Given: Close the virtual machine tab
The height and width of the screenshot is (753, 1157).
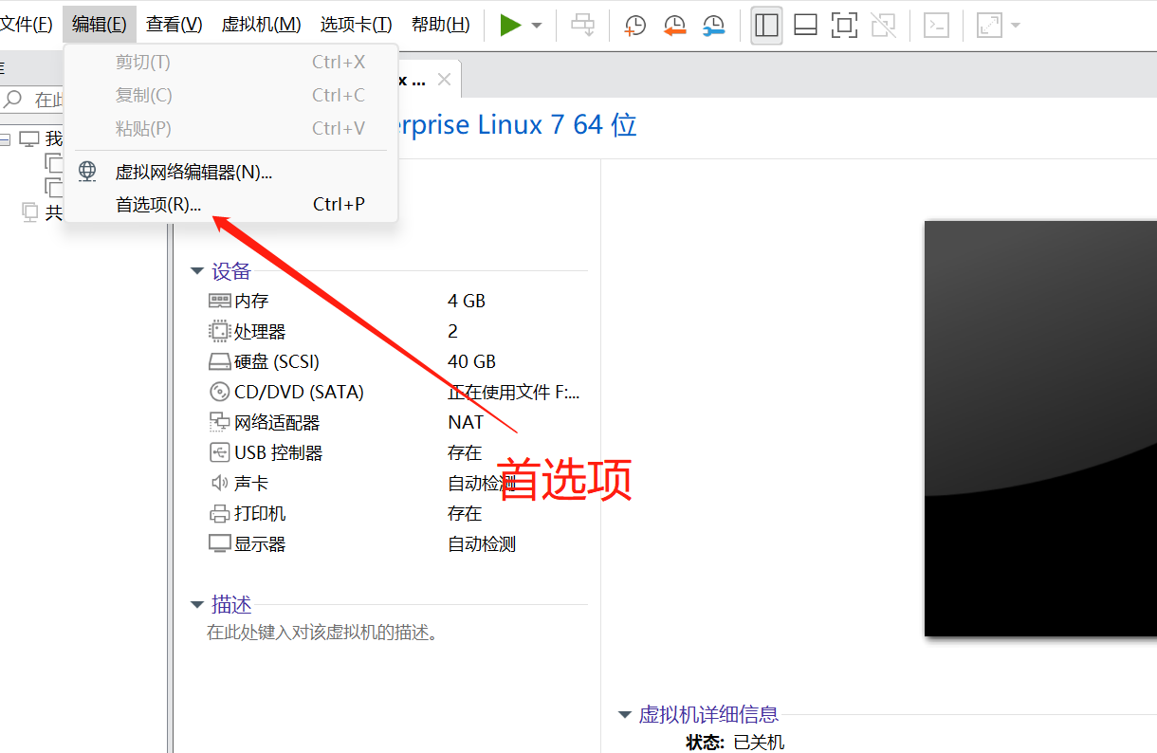Looking at the screenshot, I should point(443,80).
